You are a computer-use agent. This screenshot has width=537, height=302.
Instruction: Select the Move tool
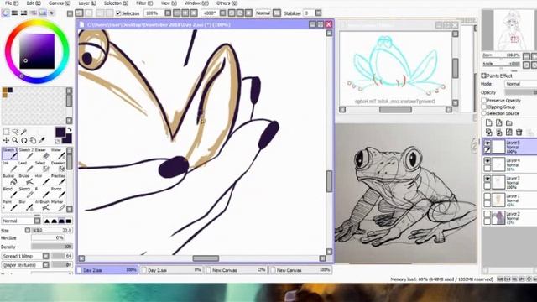pyautogui.click(x=6, y=140)
